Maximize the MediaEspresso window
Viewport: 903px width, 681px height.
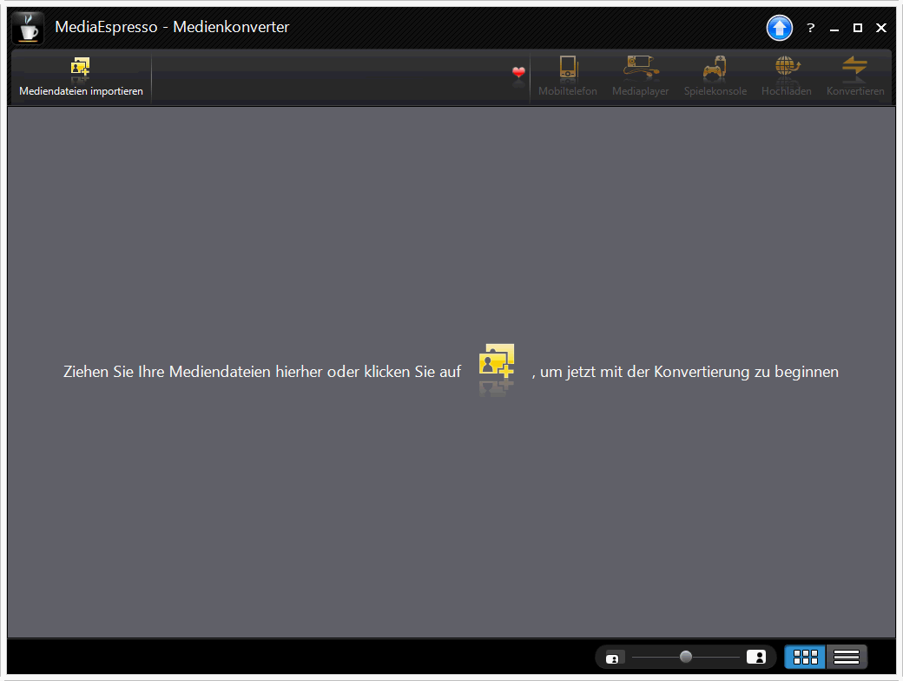coord(858,28)
